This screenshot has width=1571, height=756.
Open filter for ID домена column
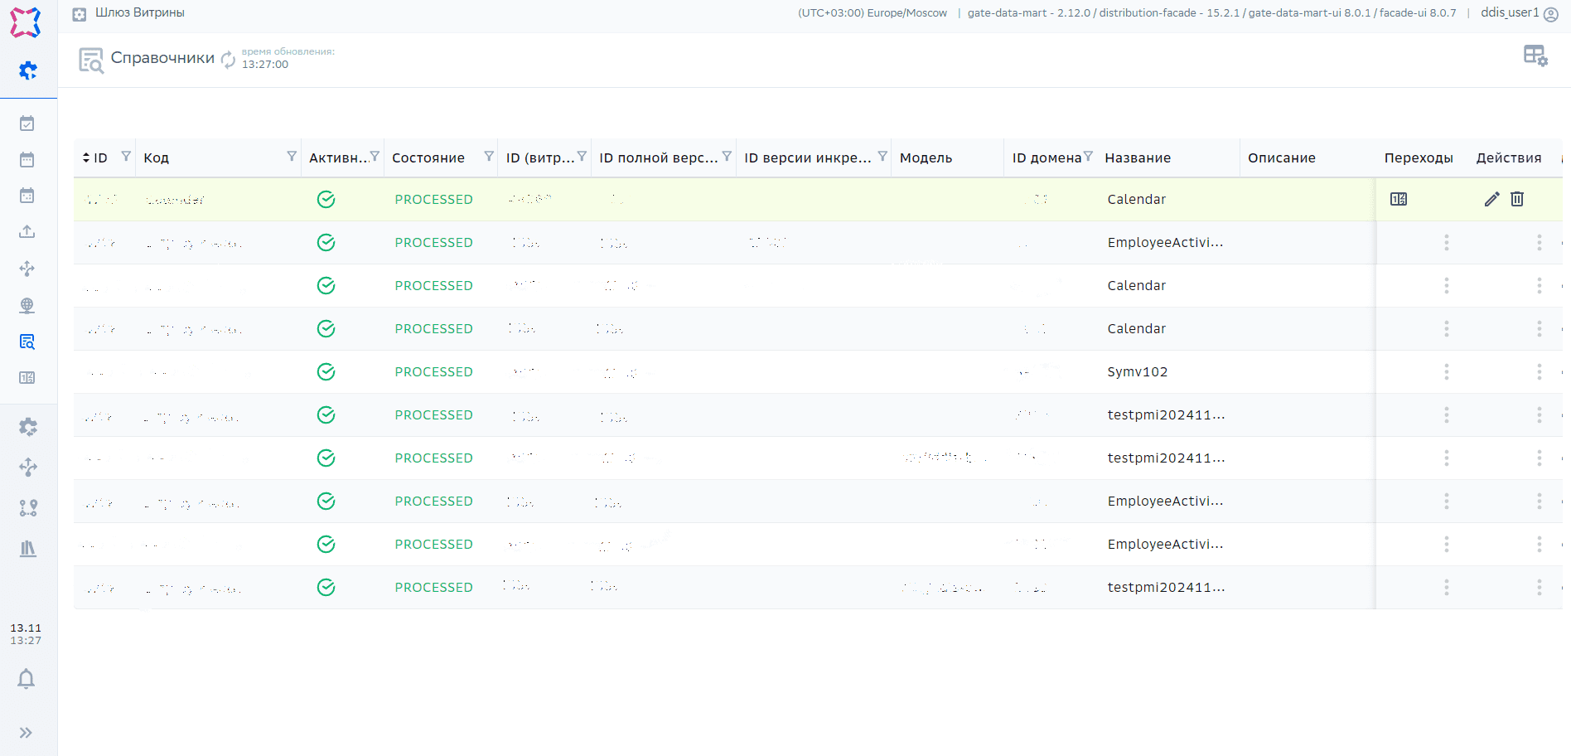pos(1088,157)
